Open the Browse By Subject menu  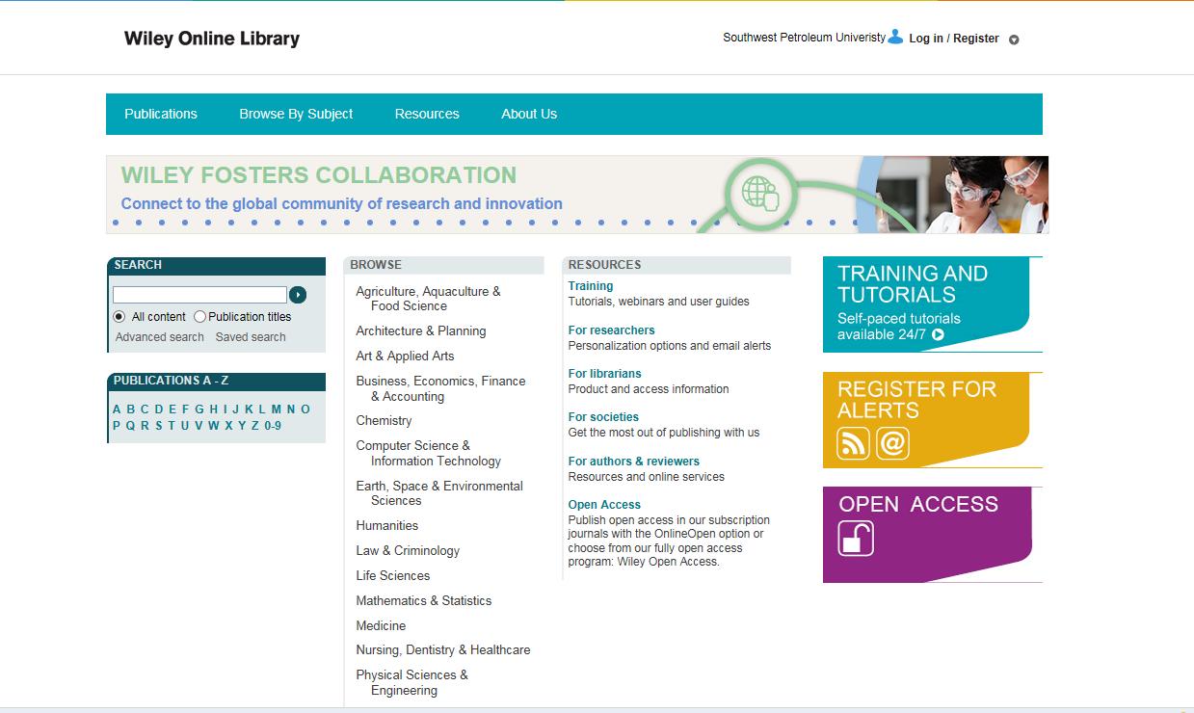(296, 114)
